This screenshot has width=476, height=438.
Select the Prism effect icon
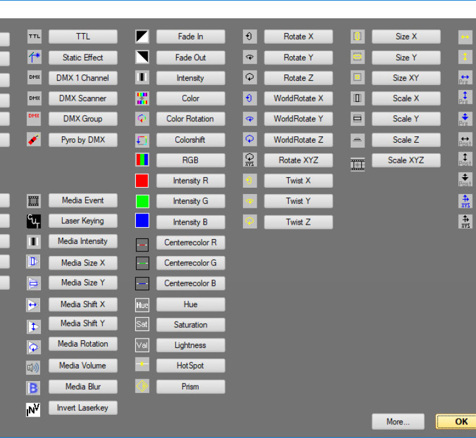point(142,387)
